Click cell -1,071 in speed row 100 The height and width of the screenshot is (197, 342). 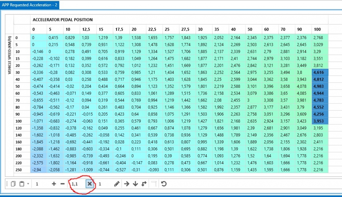click(38, 121)
